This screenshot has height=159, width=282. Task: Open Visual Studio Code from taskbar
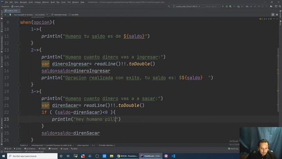tap(173, 156)
